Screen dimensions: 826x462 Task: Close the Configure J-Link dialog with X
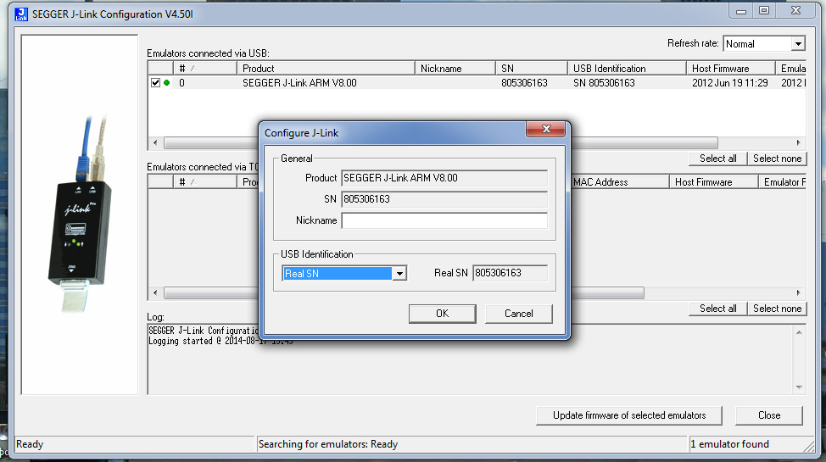[546, 129]
